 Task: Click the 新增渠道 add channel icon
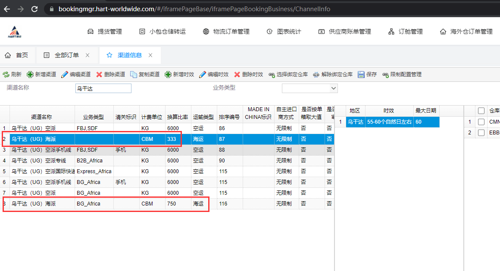coord(30,75)
